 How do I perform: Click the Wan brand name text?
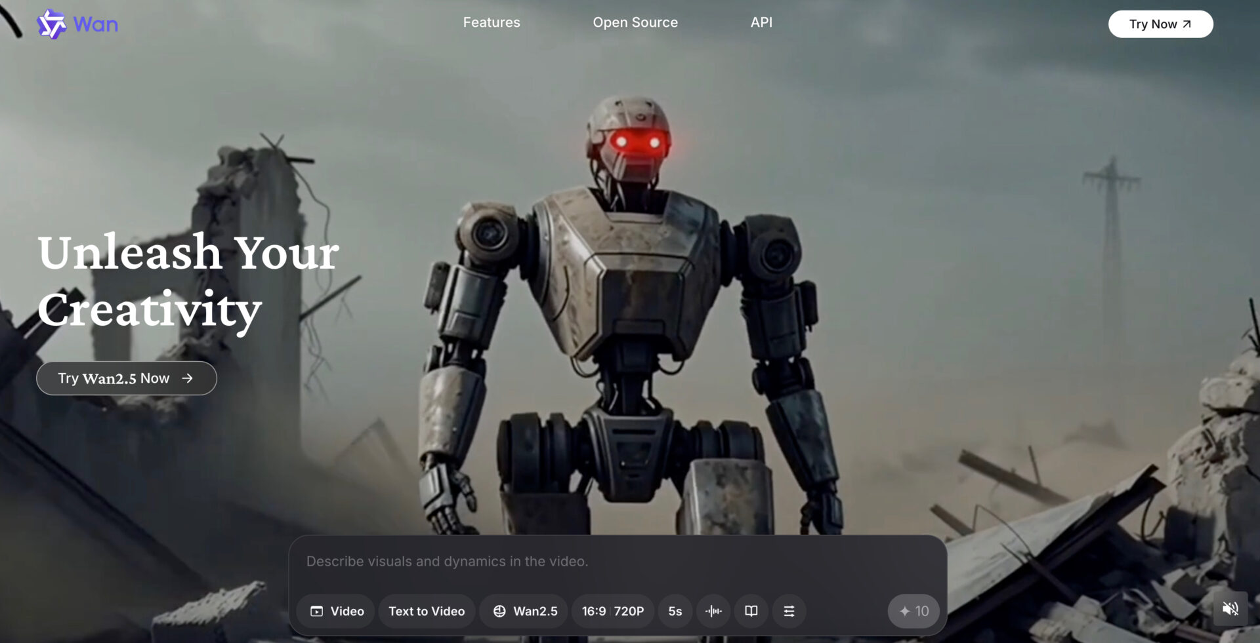coord(96,24)
